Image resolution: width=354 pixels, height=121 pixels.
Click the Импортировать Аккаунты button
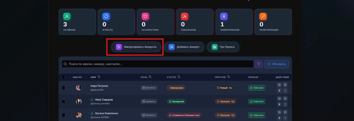coord(136,47)
